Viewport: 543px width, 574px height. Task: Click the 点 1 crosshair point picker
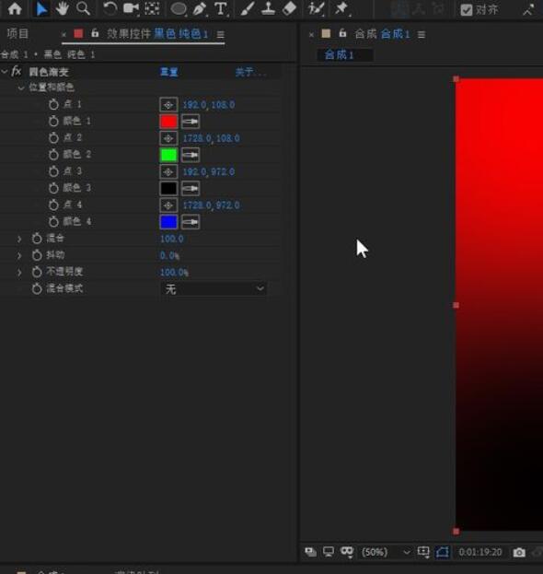168,105
